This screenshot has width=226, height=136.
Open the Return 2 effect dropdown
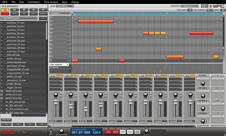point(203,91)
